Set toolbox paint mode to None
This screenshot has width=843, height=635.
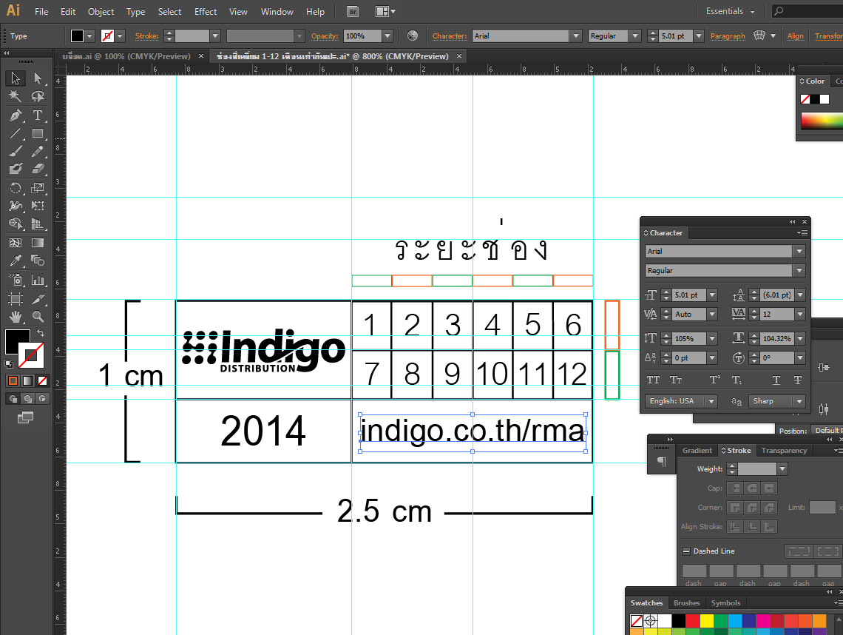tap(42, 381)
